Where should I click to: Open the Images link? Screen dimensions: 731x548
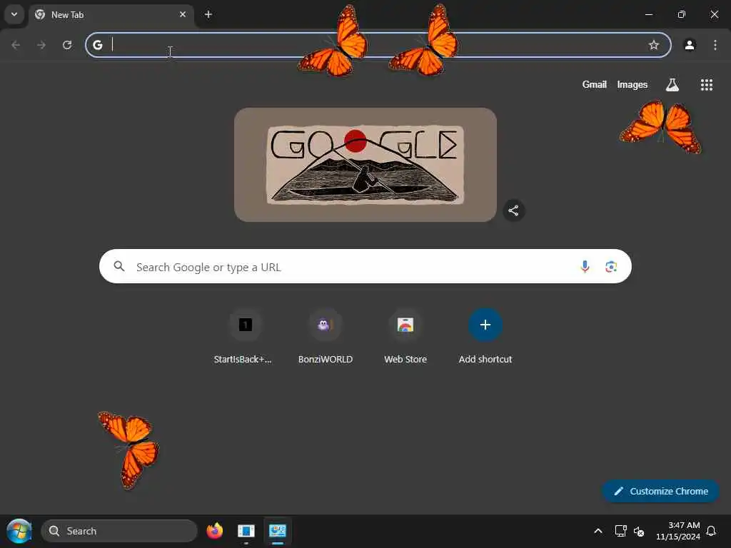point(632,84)
